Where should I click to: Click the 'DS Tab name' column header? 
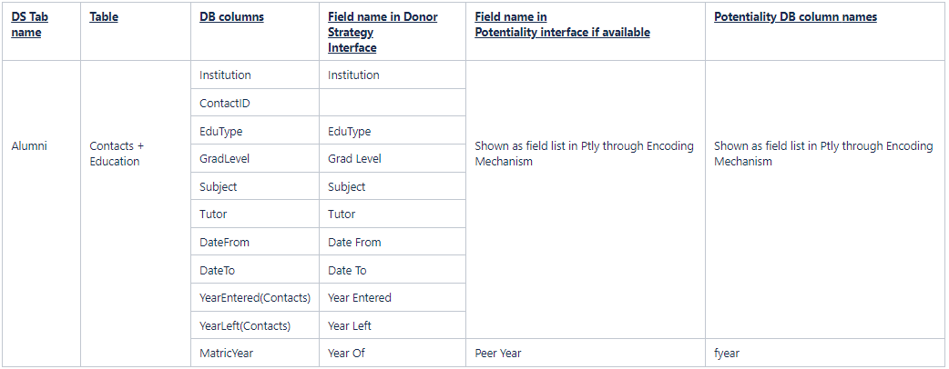point(26,25)
